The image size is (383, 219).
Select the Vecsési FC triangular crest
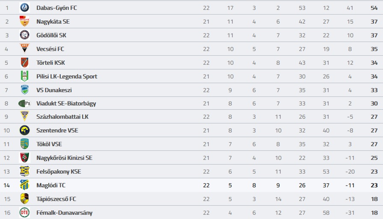point(24,48)
